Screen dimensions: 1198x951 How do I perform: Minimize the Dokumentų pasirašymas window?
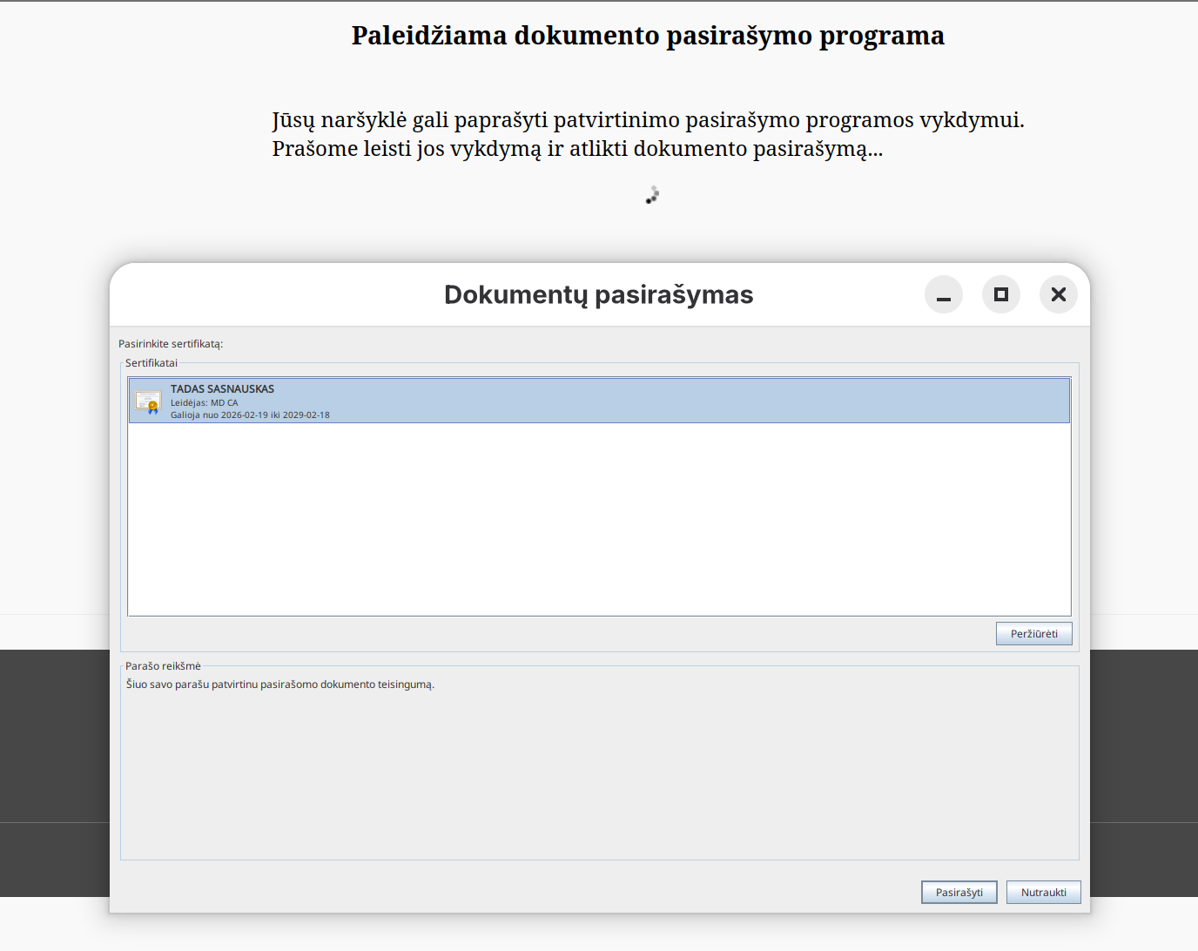944,294
